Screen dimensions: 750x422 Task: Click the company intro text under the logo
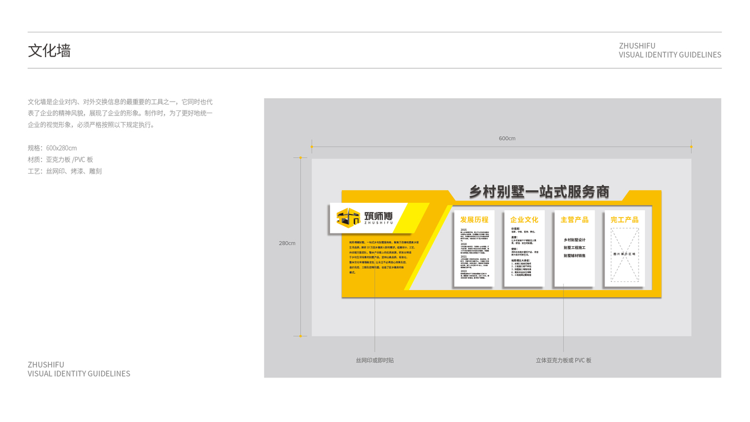pos(384,257)
